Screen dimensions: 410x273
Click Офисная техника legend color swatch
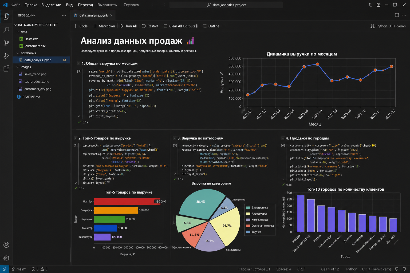click(248, 226)
